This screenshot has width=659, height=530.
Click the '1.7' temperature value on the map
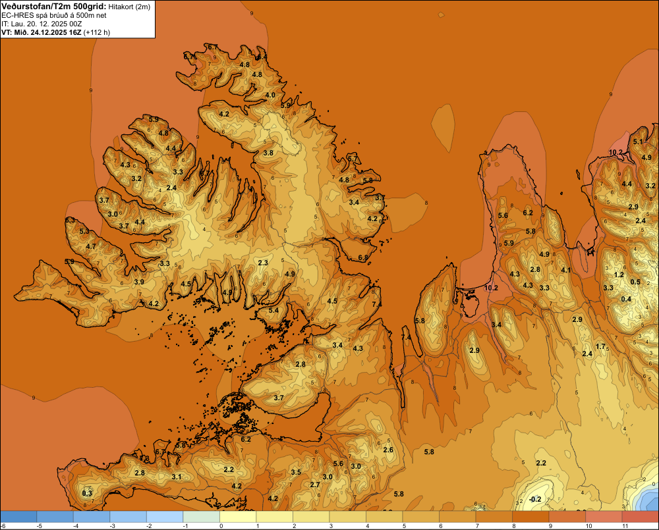pos(600,346)
